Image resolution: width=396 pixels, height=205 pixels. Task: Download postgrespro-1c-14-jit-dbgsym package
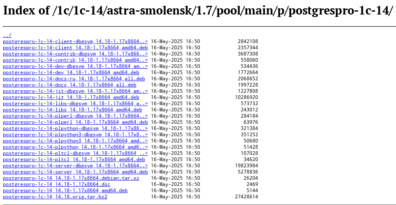click(75, 91)
